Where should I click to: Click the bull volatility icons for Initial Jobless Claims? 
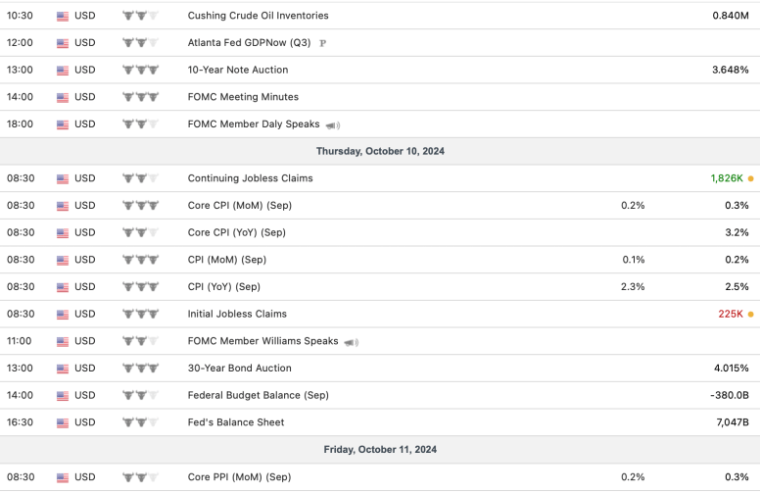coord(140,315)
